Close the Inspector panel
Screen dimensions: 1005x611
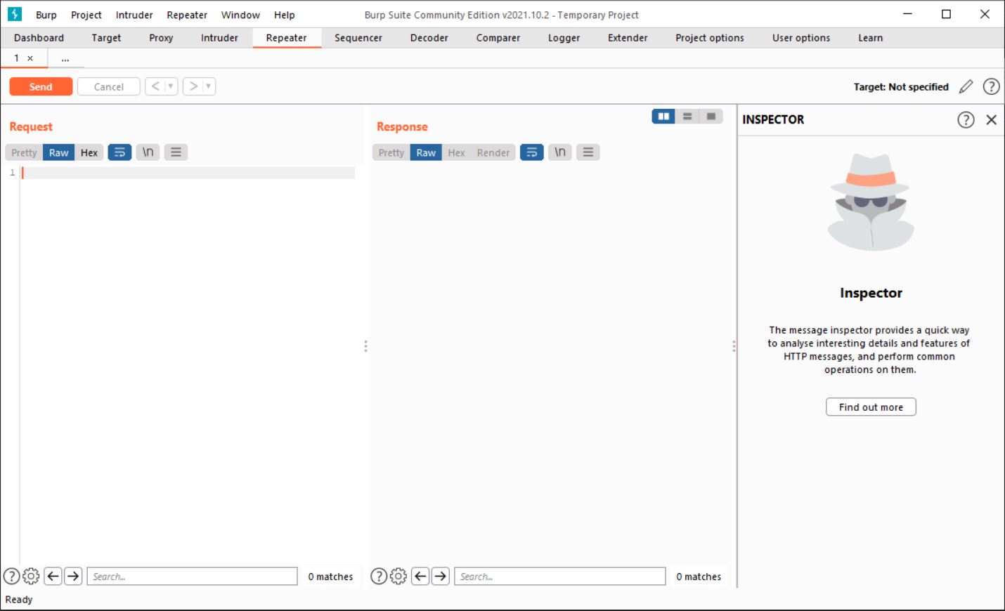992,119
